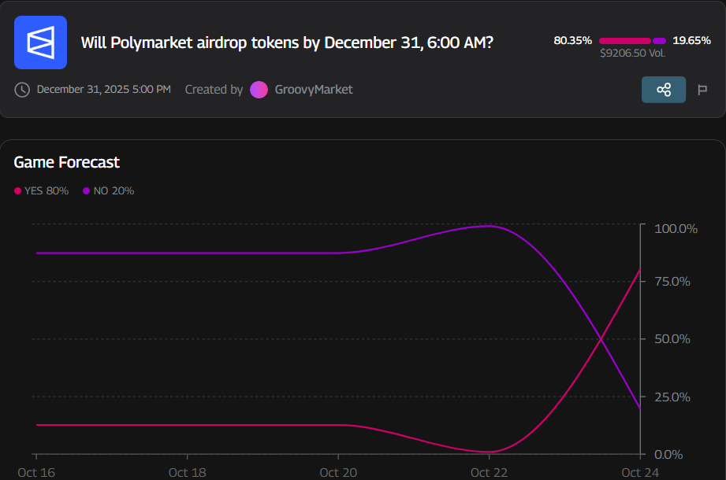Screen dimensions: 726x480
Task: Click the 75.0% y-axis label
Action: [x=672, y=282]
